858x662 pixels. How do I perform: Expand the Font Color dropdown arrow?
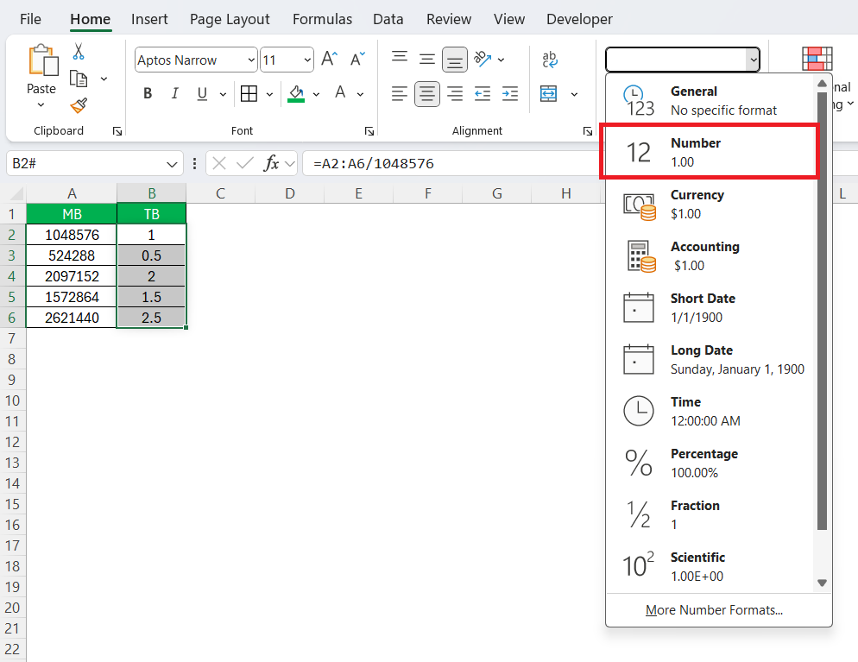point(360,95)
